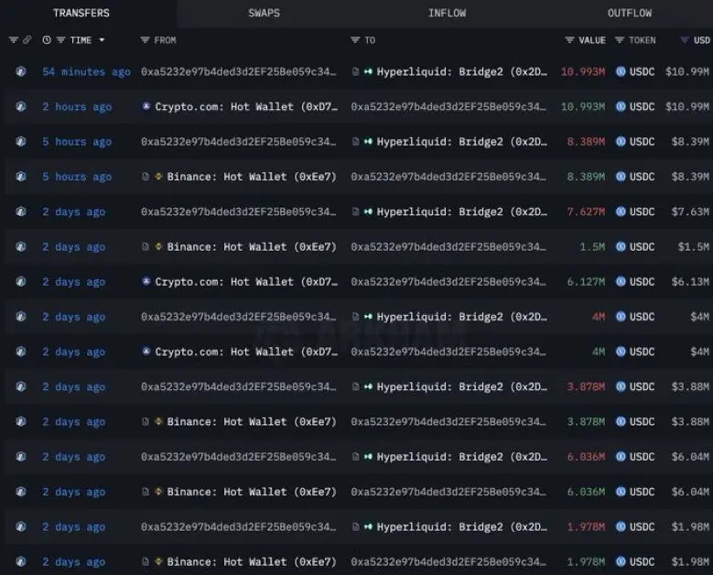
Task: Click the chain icon in the 54 minutes ago row
Action: point(21,71)
